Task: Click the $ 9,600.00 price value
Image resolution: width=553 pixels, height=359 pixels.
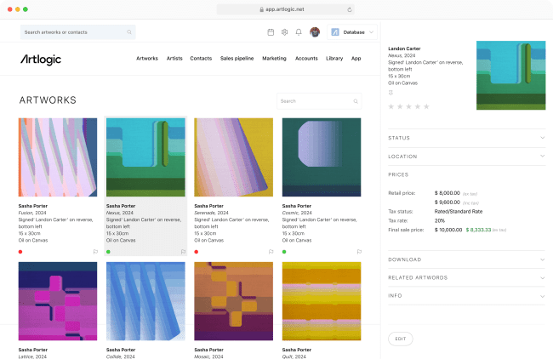Action: point(448,202)
